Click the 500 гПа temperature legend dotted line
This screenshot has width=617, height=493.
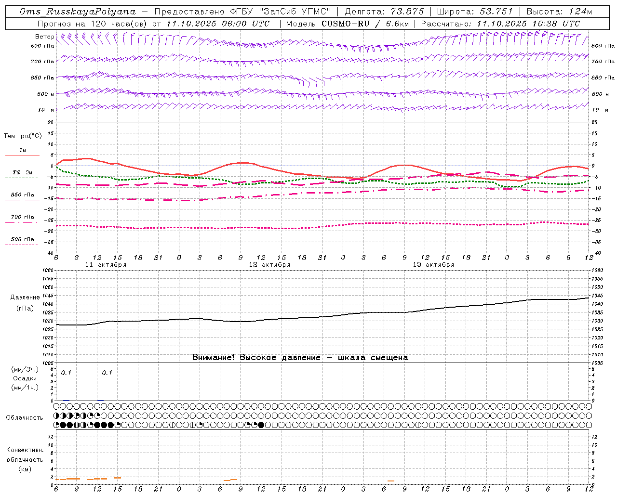[21, 245]
